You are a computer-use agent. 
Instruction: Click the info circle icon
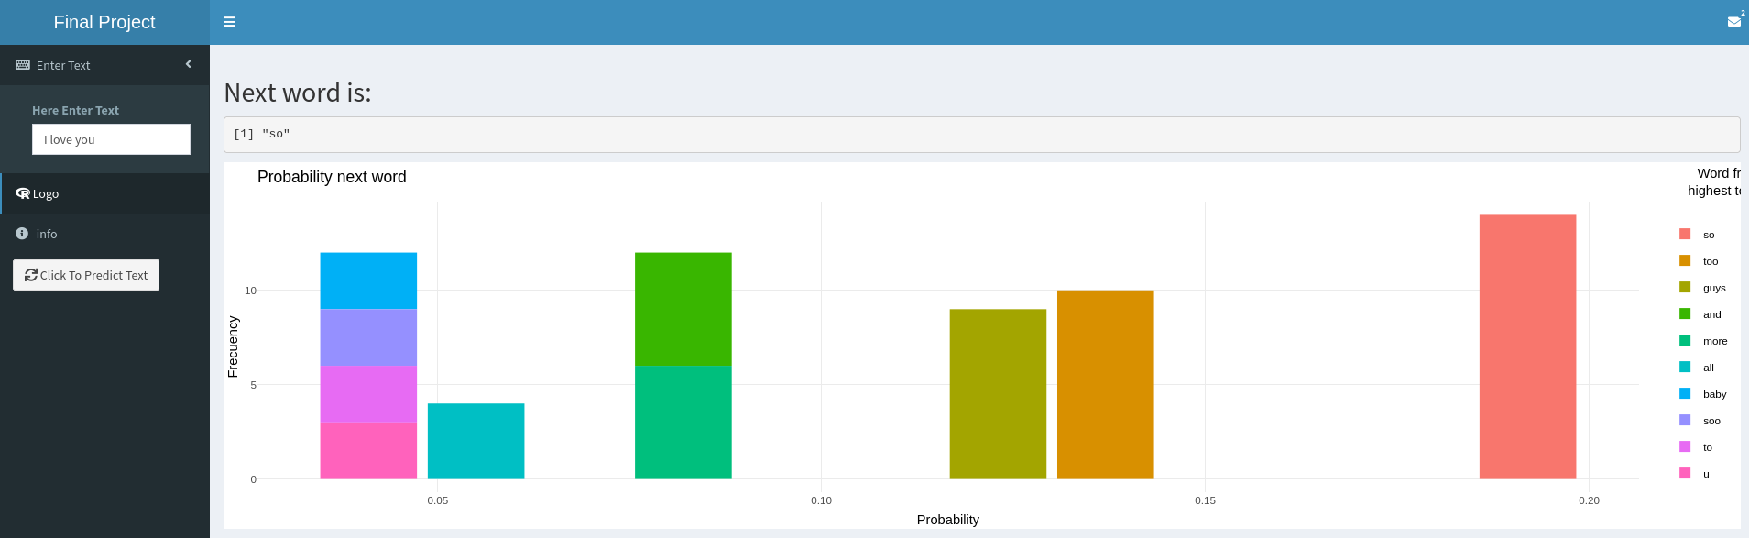pos(22,234)
